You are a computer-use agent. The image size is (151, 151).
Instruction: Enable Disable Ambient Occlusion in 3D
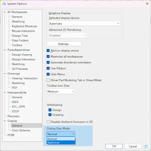click(48, 122)
